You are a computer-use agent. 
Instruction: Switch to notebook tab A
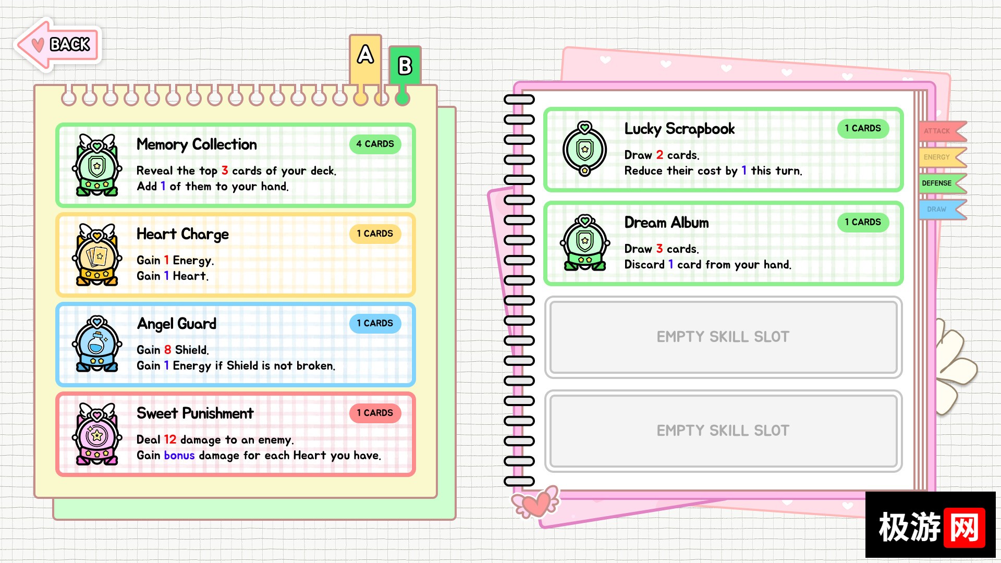click(x=365, y=59)
